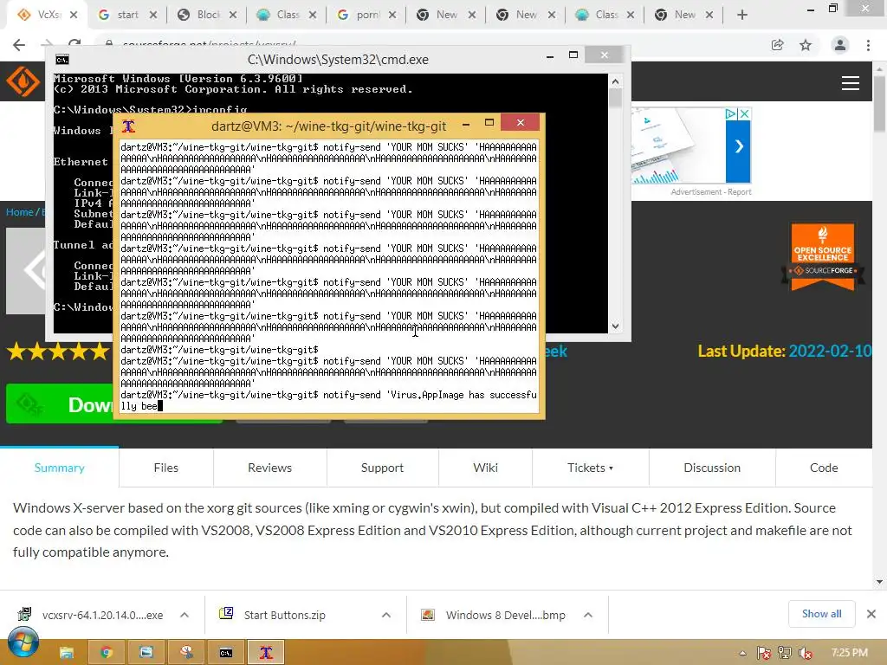Click the green Download button
Viewport: 887px width, 665px height.
click(60, 404)
